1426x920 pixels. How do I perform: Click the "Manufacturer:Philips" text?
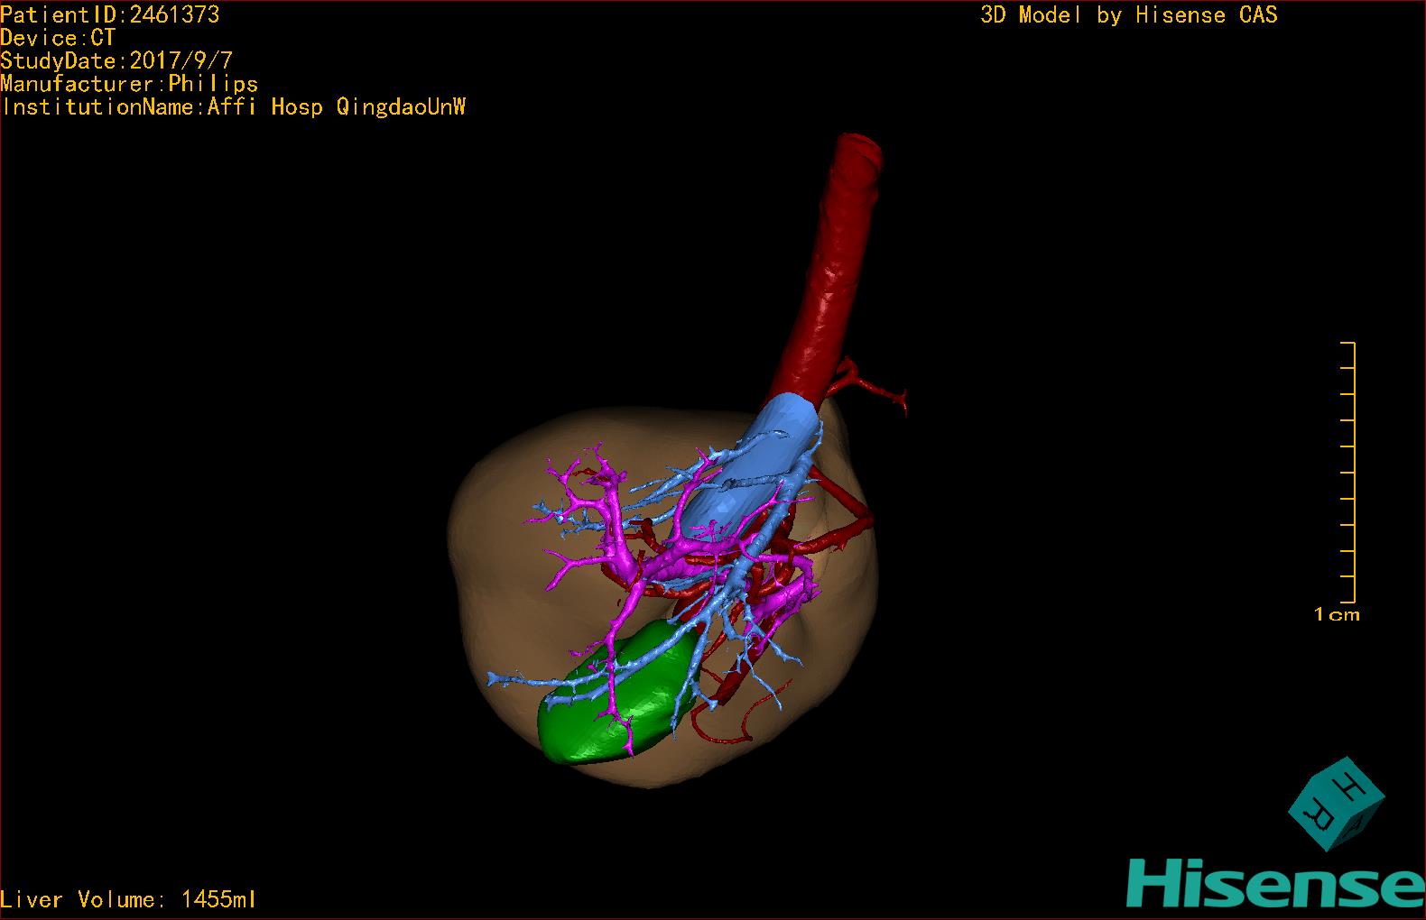129,84
